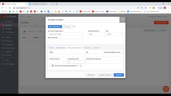
Task: Click the Filter button behind the dialog
Action: (x=162, y=30)
